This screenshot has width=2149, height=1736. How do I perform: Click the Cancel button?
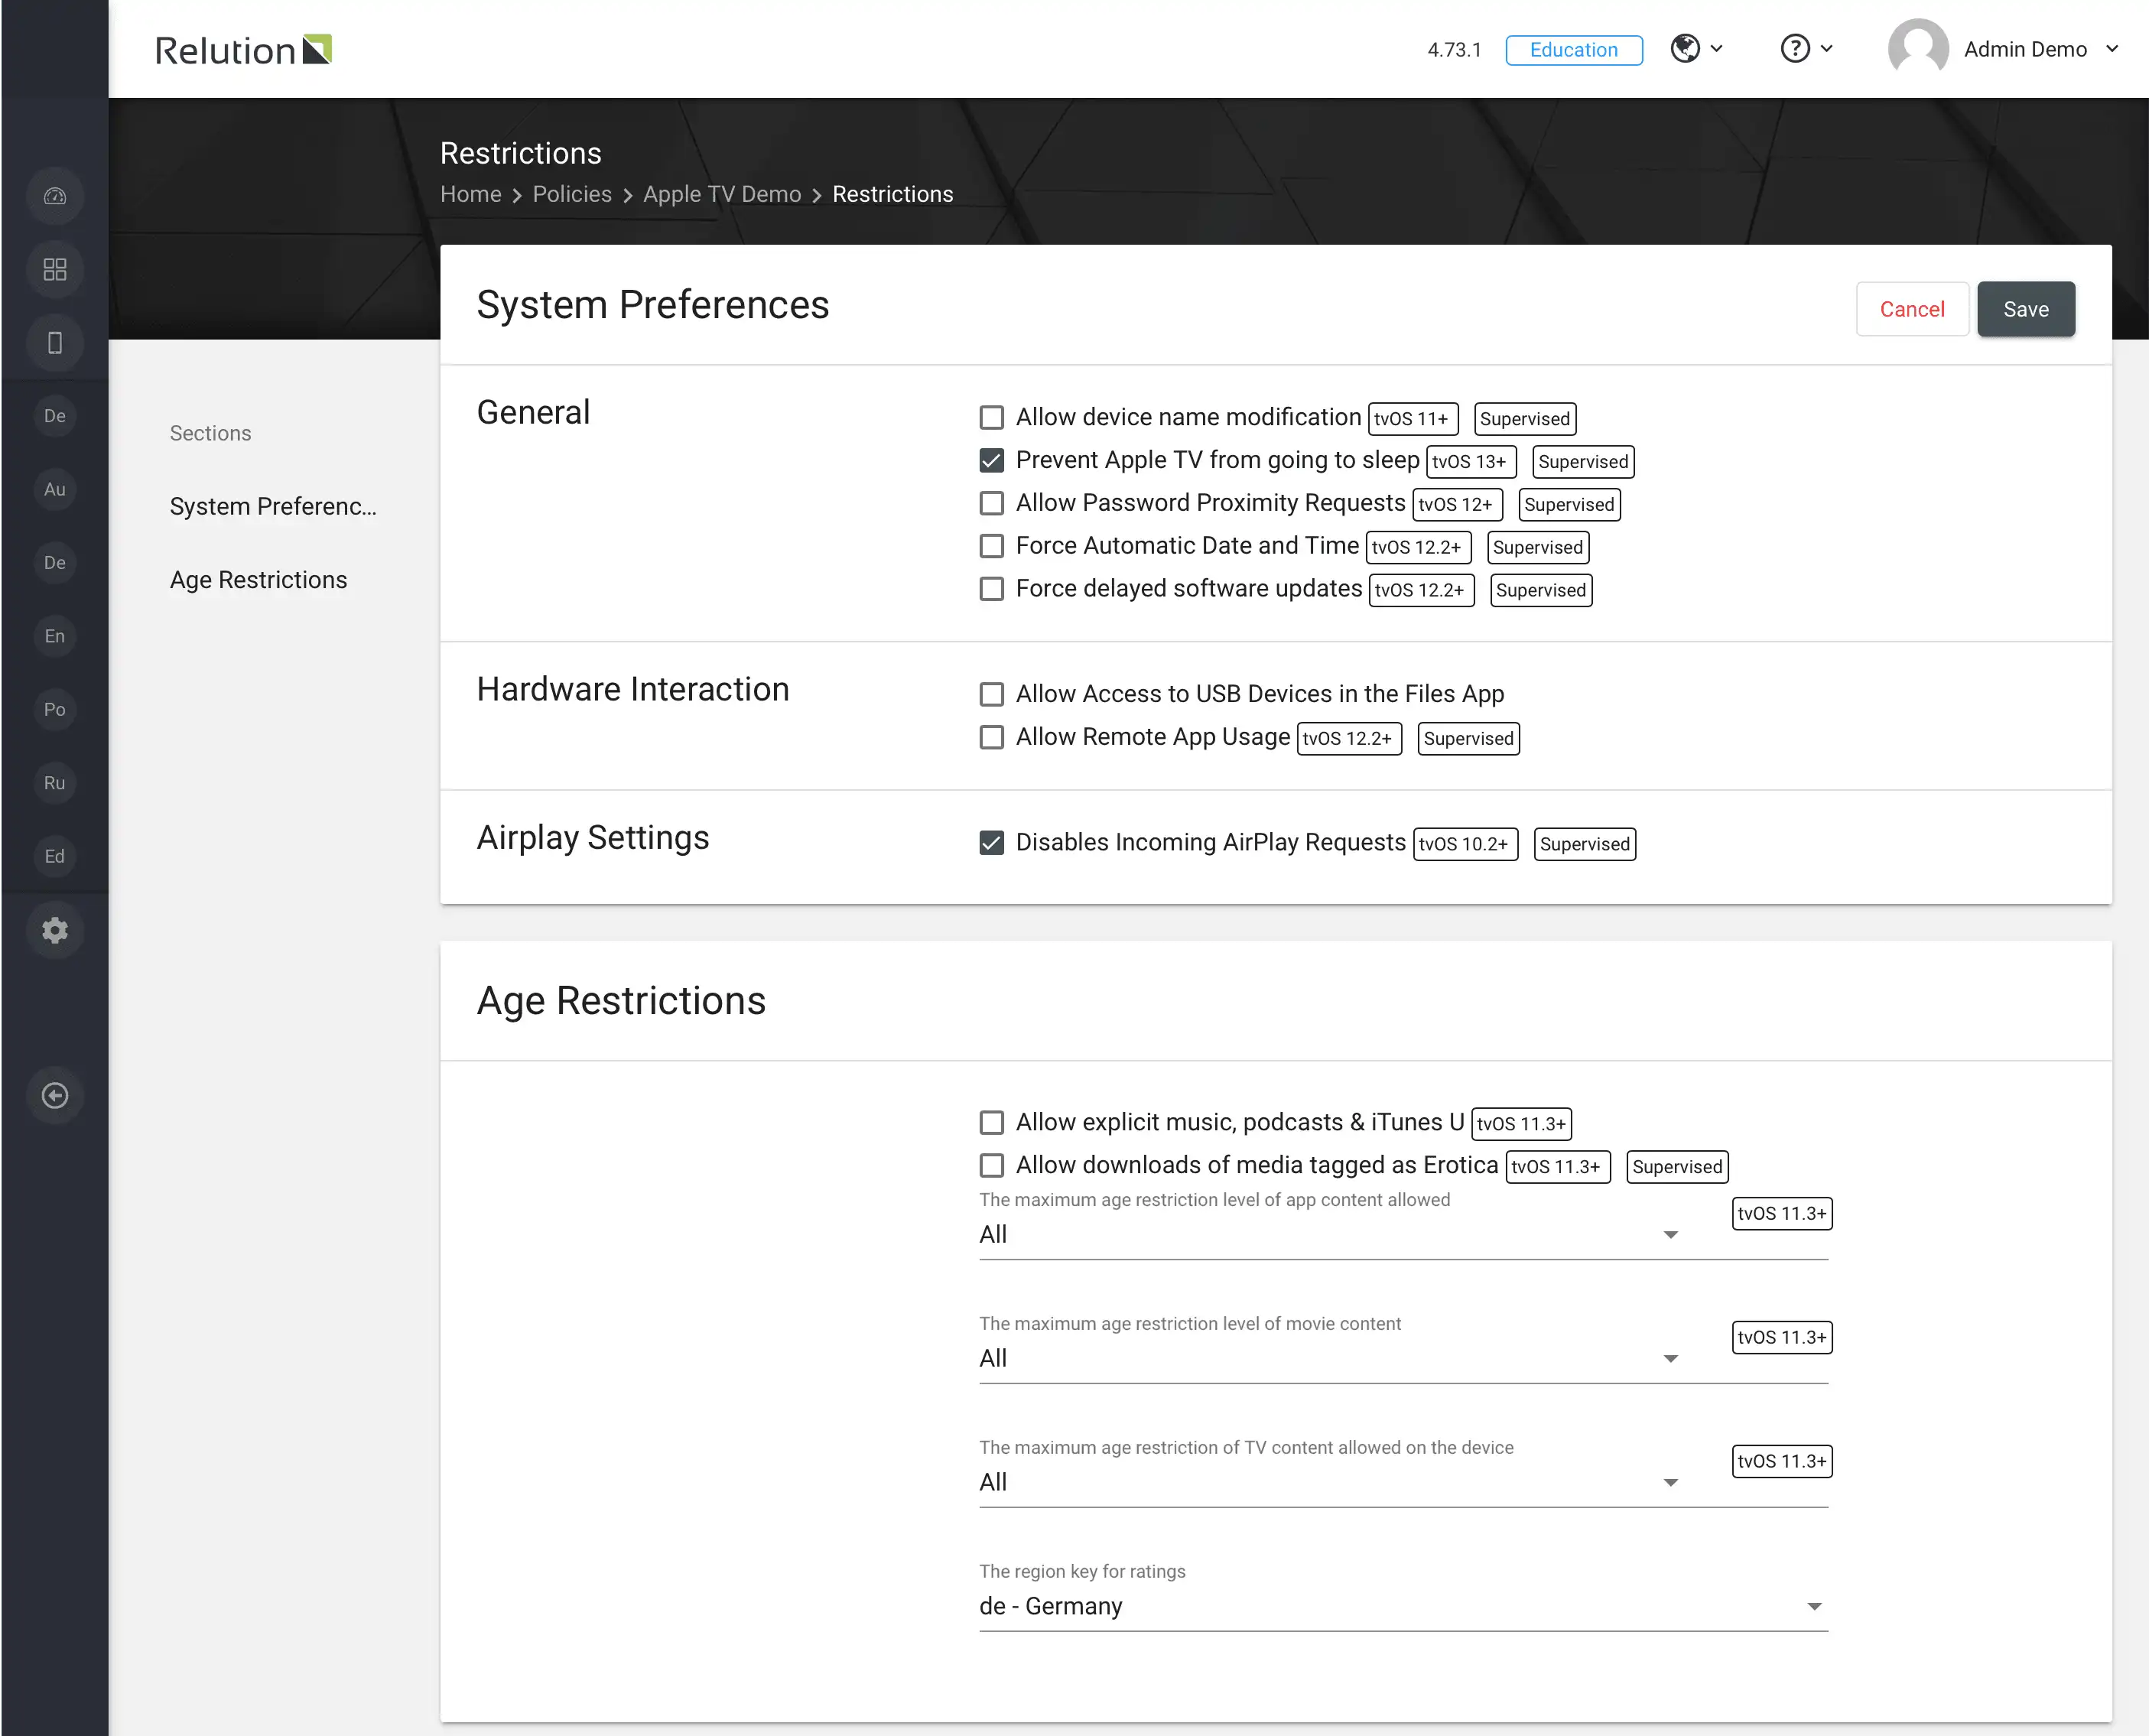(x=1911, y=309)
